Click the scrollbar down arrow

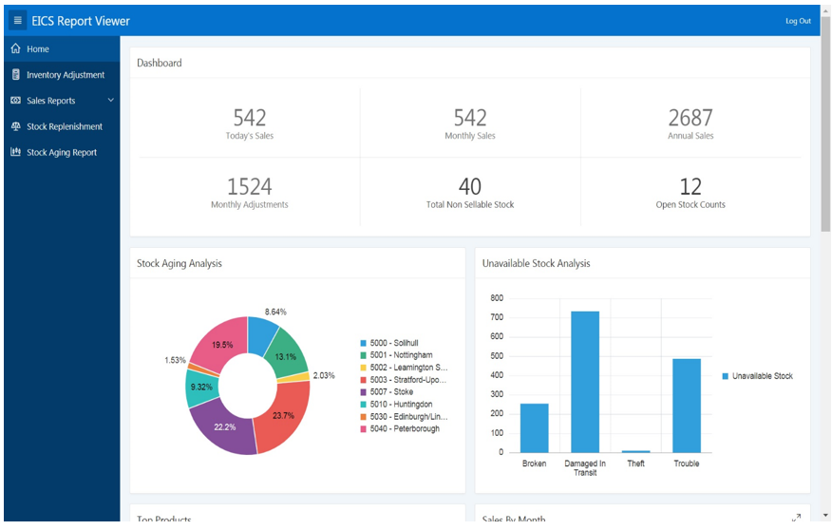[x=825, y=516]
